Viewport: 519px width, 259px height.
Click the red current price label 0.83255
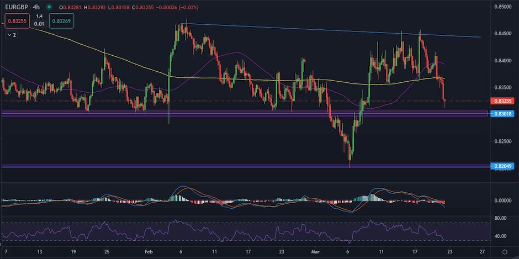[x=502, y=101]
